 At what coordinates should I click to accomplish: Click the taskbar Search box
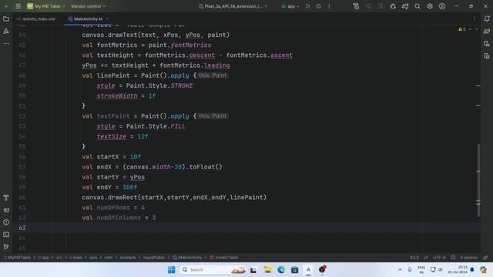coord(213,269)
